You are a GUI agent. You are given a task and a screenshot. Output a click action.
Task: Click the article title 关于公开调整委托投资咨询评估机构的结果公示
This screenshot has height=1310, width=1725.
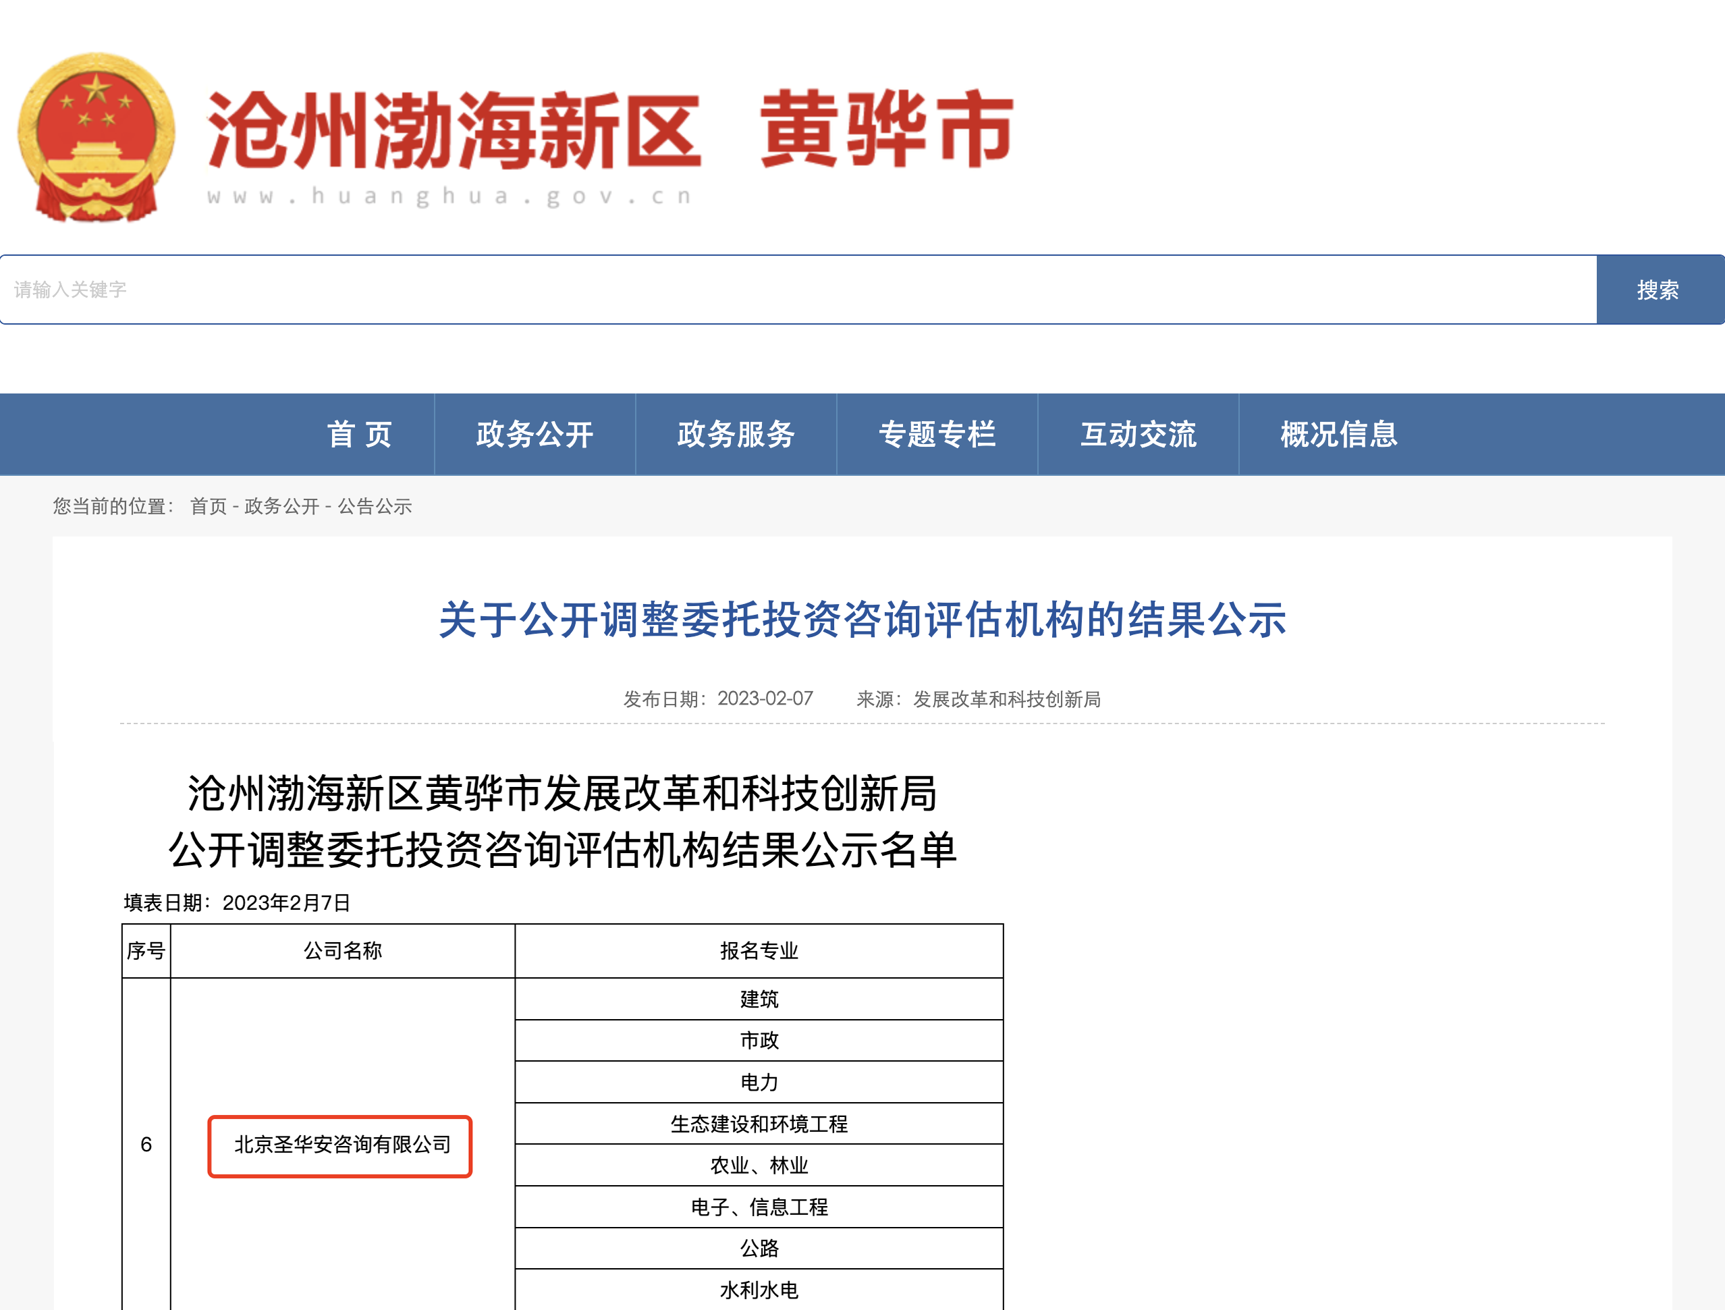862,621
